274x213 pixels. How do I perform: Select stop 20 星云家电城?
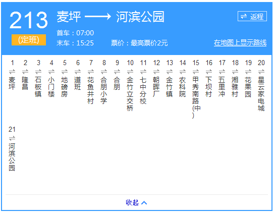tap(261, 94)
